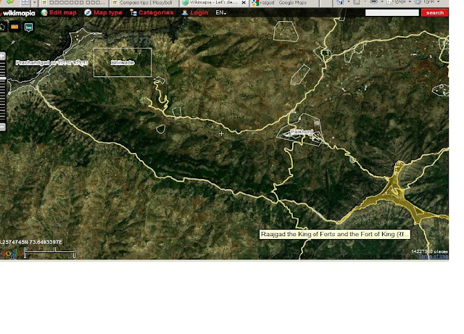Open the Map type menu
Screen dimensions: 464x334
(108, 13)
